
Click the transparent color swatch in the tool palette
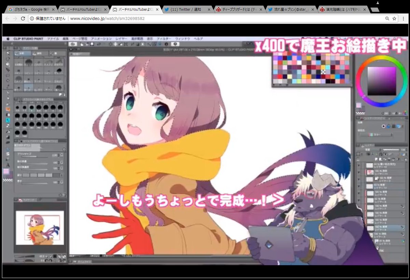point(8,180)
